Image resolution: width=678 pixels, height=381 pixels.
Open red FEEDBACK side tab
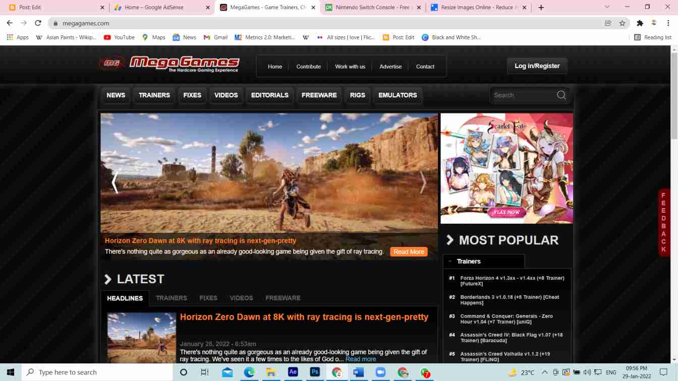coord(664,222)
